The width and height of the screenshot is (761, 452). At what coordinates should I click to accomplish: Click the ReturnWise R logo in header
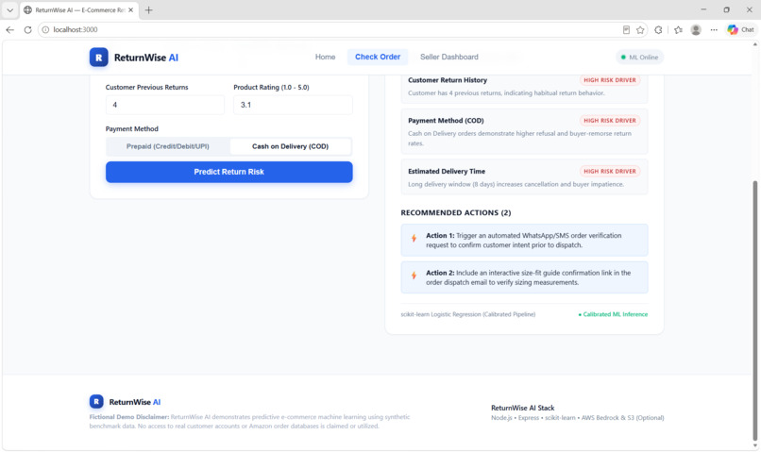tap(98, 58)
